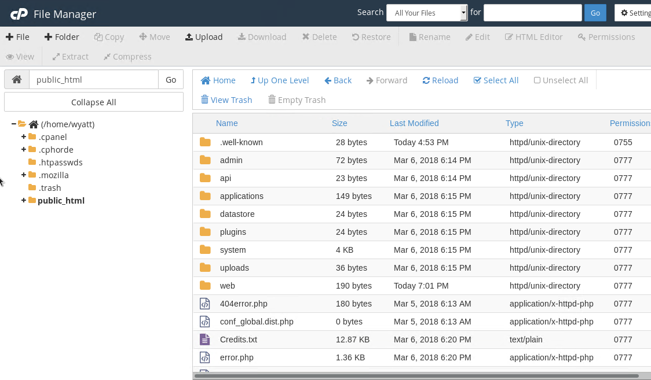Click the admin folder icon
651x380 pixels.
coord(205,160)
